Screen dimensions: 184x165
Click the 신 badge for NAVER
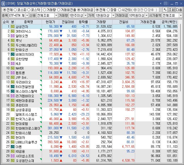point(12,68)
